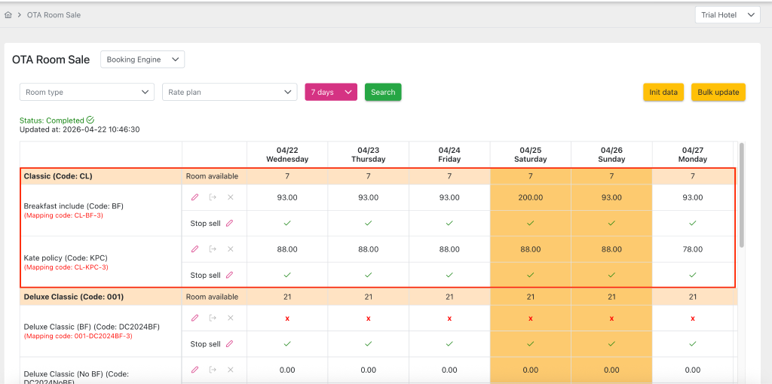Toggle the Breakfast include stop sell check for Wednesday 04/22
Viewport: 772px width, 384px height.
coord(287,223)
